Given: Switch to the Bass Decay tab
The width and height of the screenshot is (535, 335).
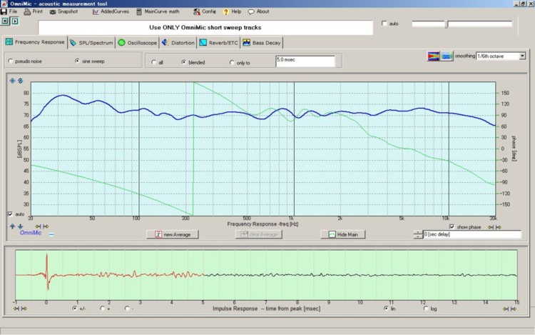Looking at the screenshot, I should click(x=262, y=43).
